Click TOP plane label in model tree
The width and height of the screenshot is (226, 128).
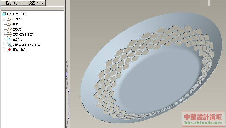(x=15, y=24)
